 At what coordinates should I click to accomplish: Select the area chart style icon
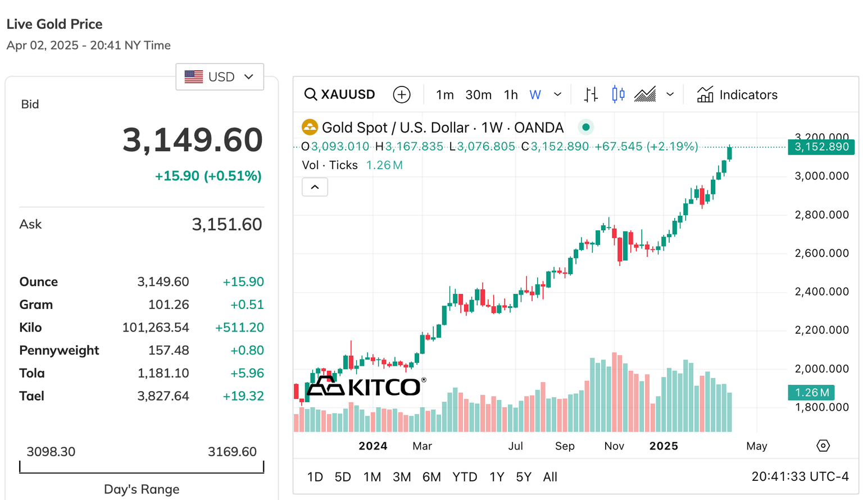pos(645,94)
